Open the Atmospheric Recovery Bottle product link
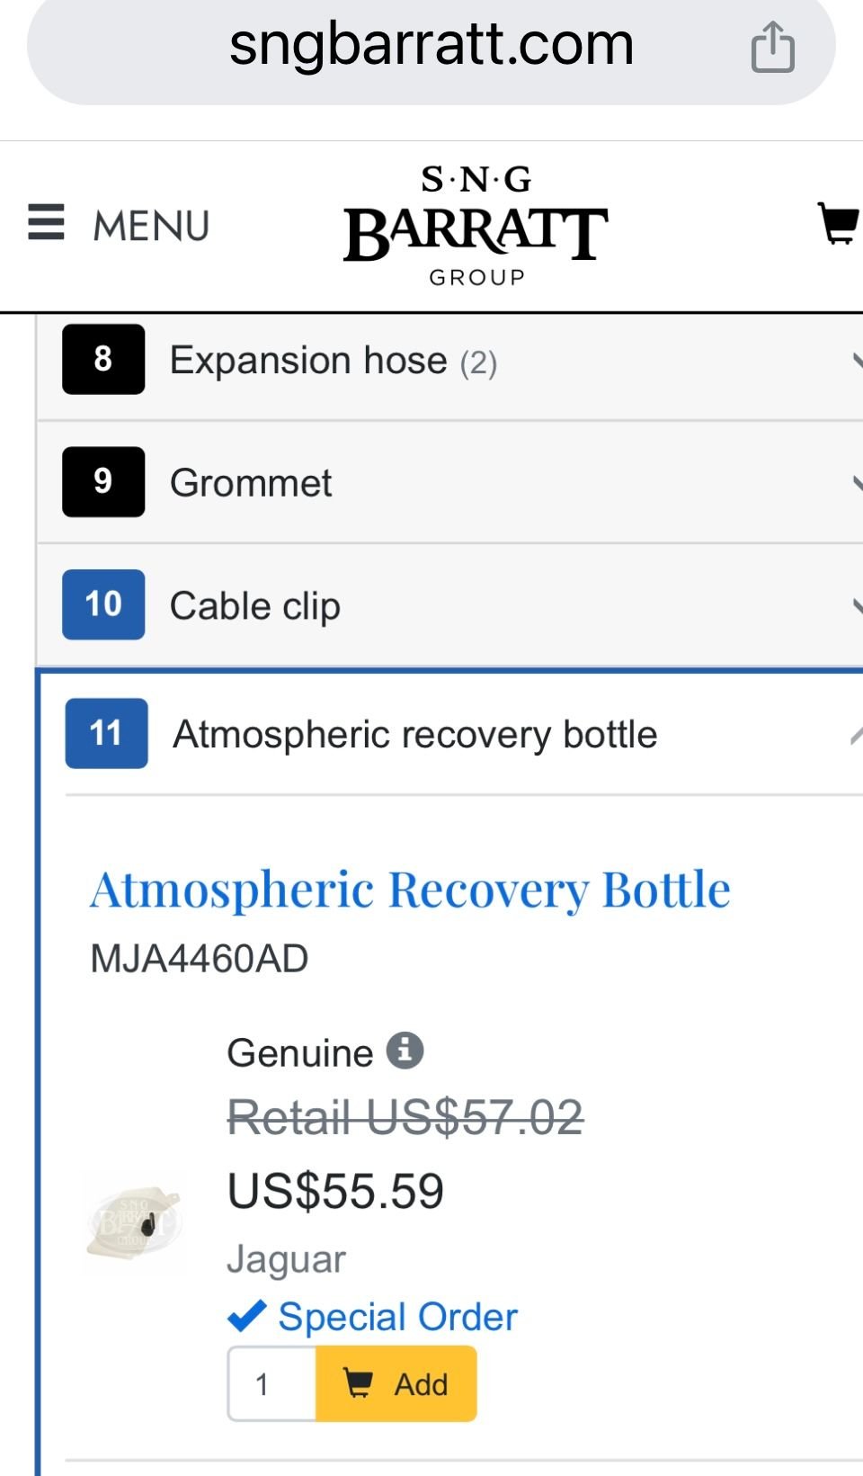Screen dimensions: 863x1476 410,890
